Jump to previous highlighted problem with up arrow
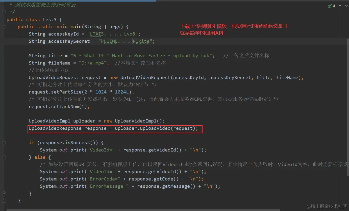Viewport: 349px width, 211px height. click(x=340, y=6)
